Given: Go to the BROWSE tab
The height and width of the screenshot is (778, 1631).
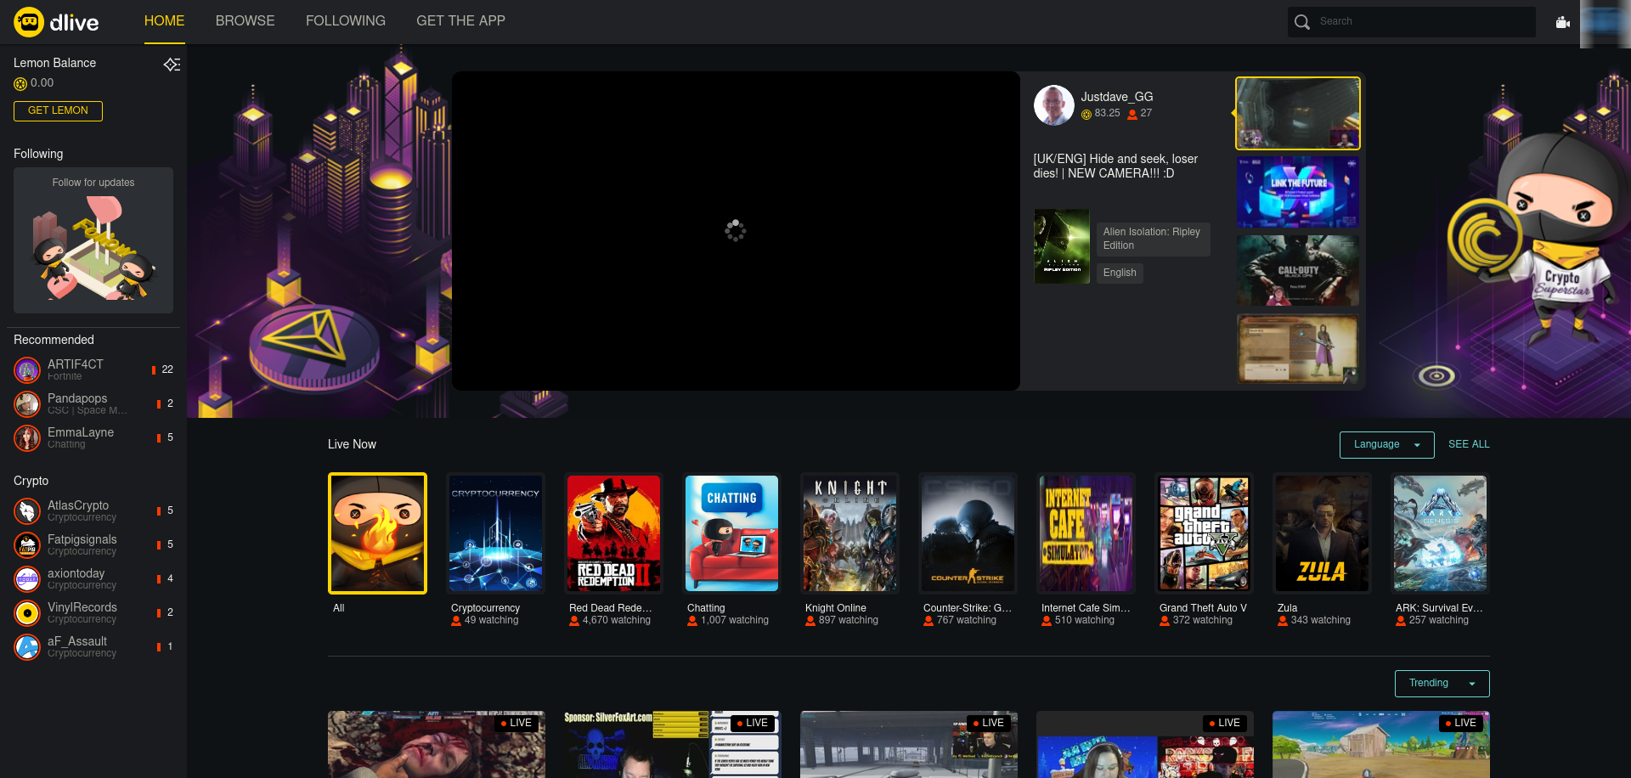Looking at the screenshot, I should pyautogui.click(x=245, y=21).
